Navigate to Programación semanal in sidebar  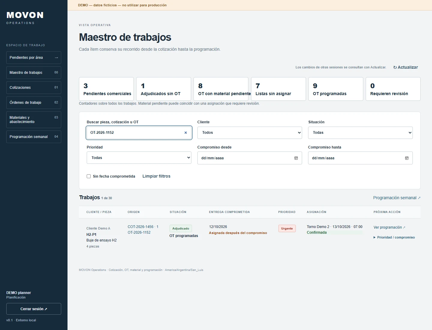click(x=34, y=137)
